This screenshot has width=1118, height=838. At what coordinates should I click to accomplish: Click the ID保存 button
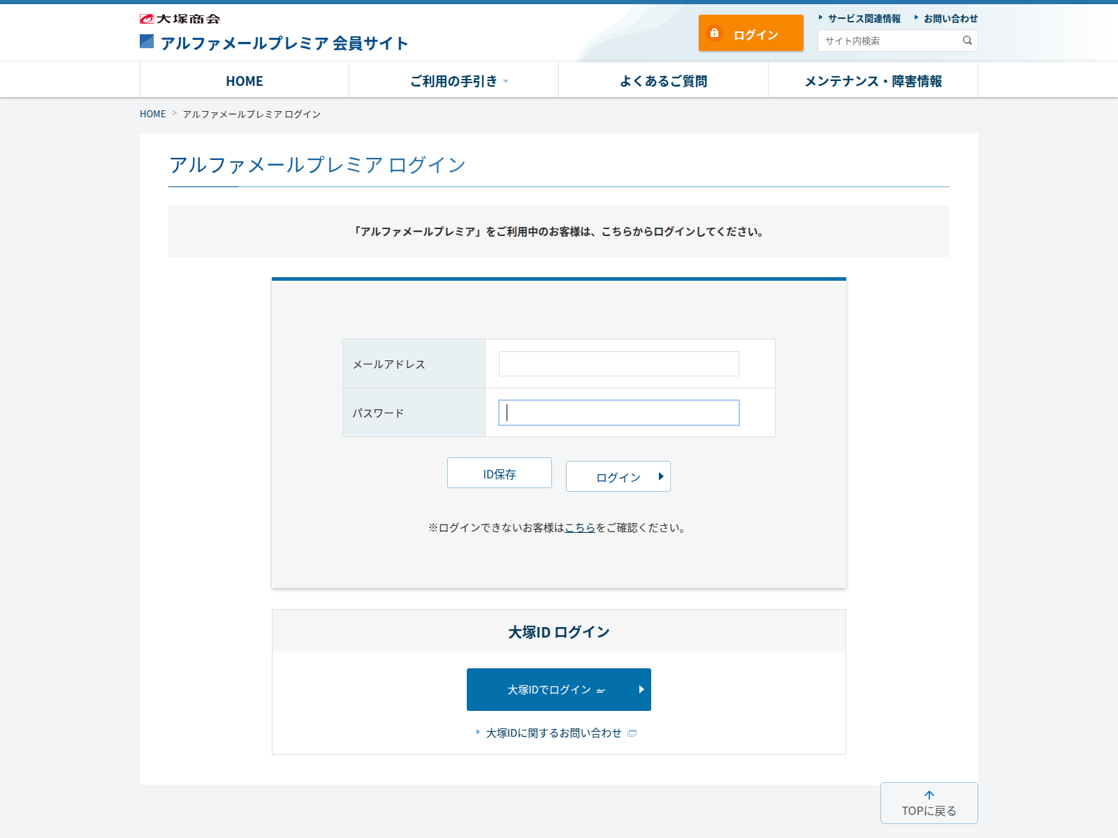coord(500,473)
